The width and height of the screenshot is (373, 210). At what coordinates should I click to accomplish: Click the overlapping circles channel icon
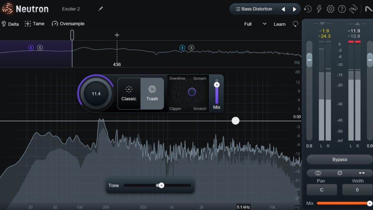click(318, 173)
